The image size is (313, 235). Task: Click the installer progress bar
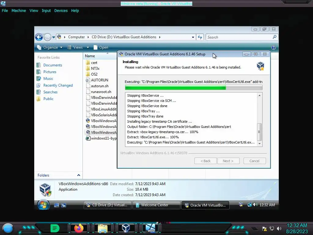click(x=193, y=87)
